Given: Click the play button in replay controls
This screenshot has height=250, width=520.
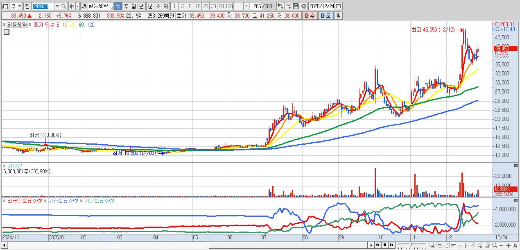Looking at the screenshot, I should click(x=371, y=245).
